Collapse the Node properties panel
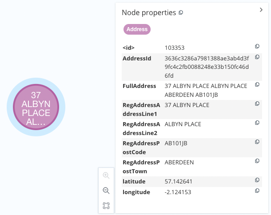Screen dimensions: 271x215 tap(261, 10)
